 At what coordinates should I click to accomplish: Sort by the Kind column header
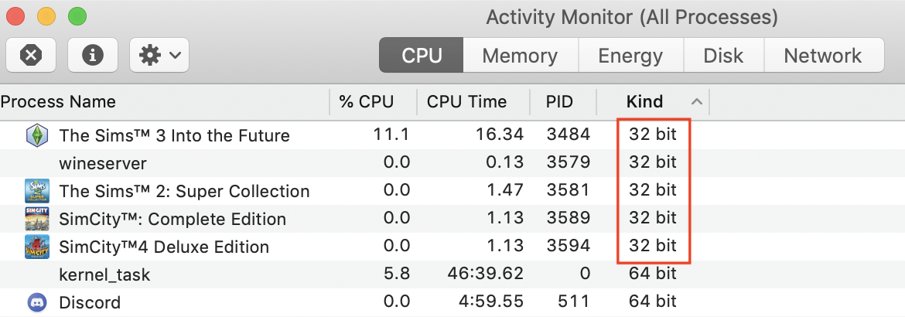pos(644,101)
